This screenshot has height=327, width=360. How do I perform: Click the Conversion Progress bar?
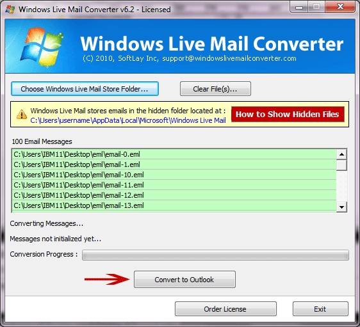pos(215,255)
